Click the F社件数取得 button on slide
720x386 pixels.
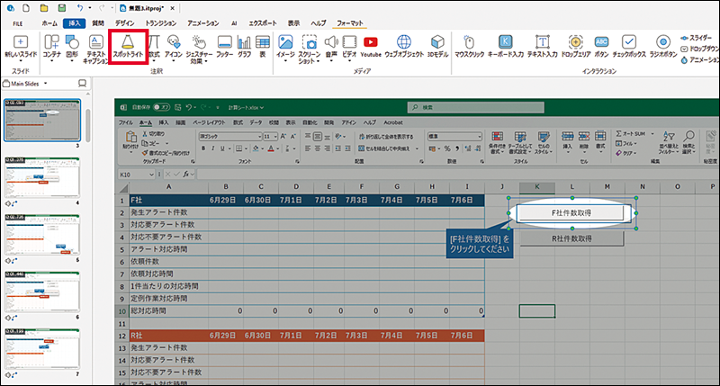[571, 213]
